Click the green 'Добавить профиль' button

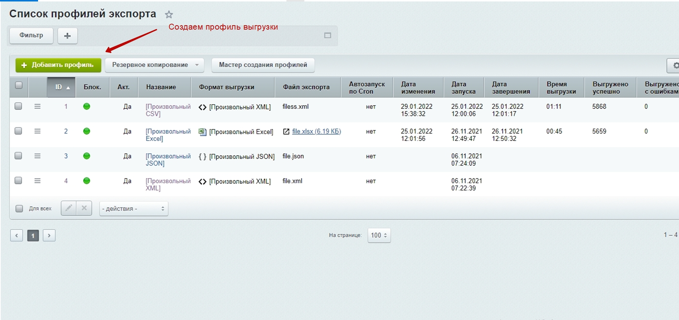click(x=58, y=65)
